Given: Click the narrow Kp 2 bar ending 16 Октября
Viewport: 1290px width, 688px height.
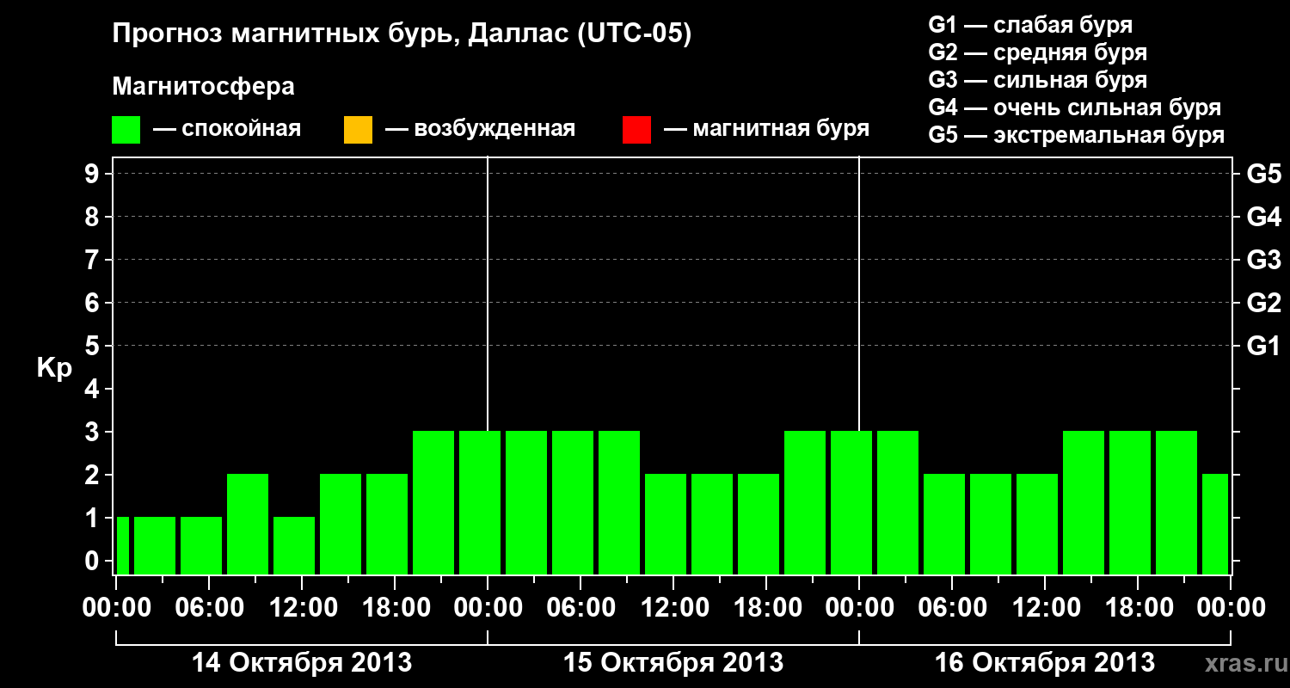Looking at the screenshot, I should coord(1215,524).
